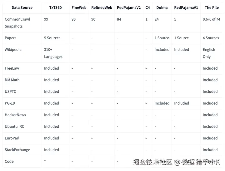Select StackExchange 'Included' under TxT360
Image resolution: width=225 pixels, height=171 pixels.
point(52,150)
